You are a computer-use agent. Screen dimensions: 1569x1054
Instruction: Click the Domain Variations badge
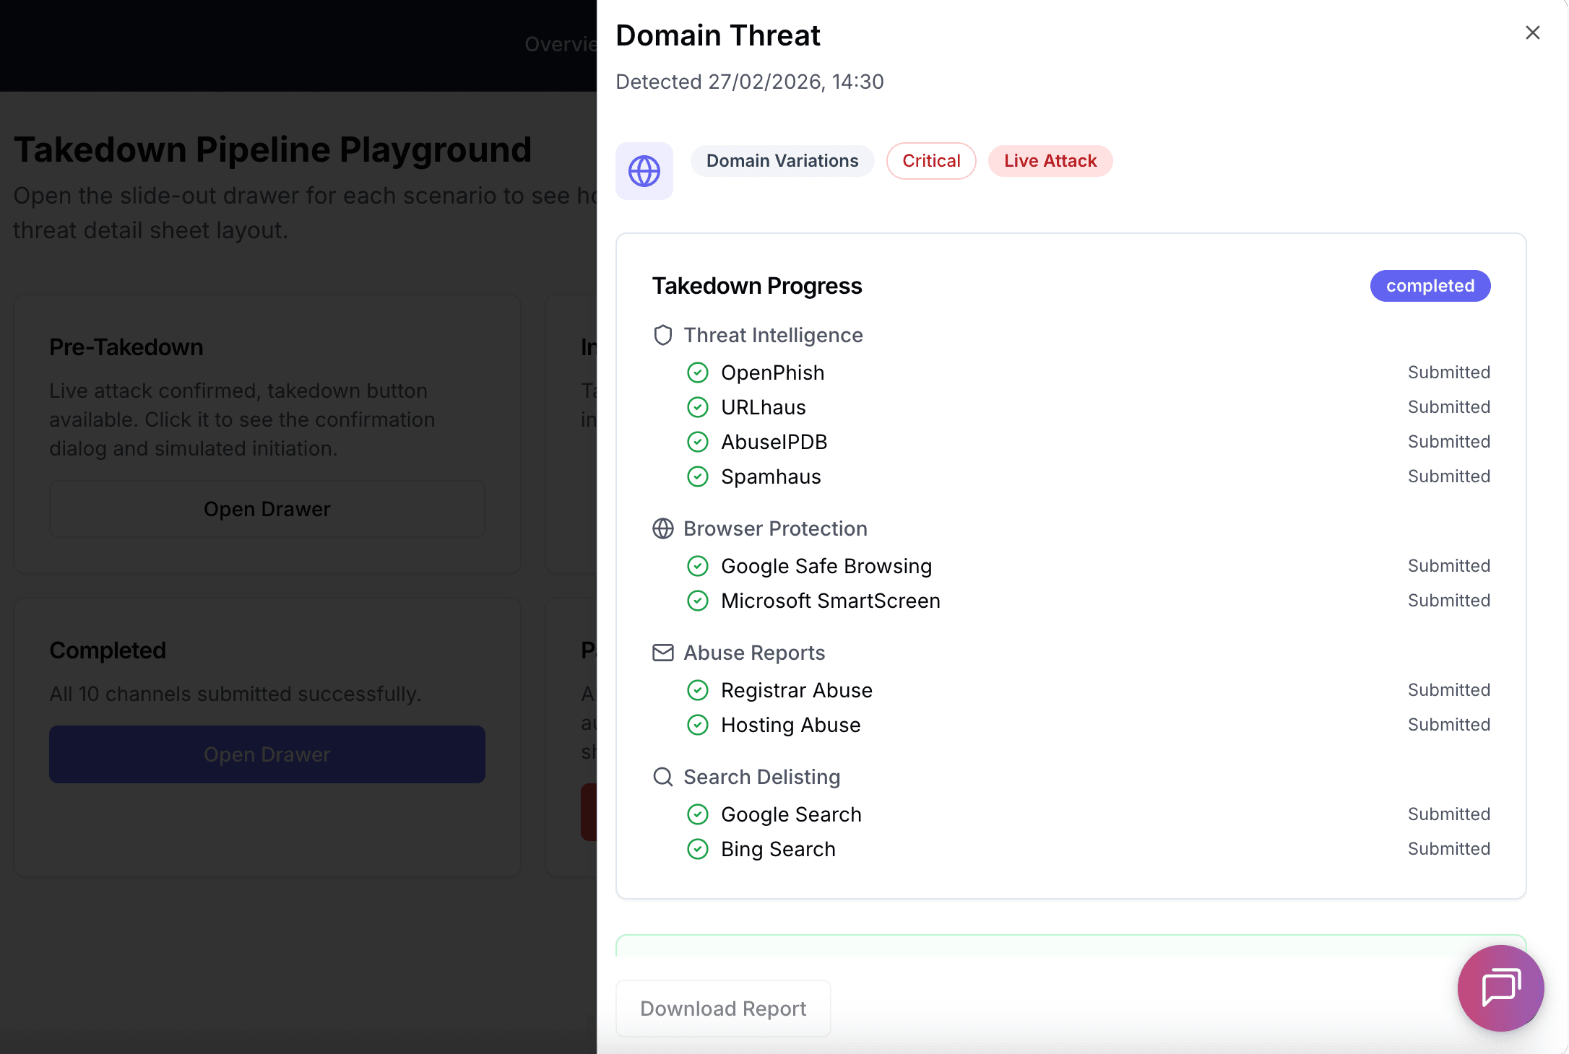coord(782,161)
